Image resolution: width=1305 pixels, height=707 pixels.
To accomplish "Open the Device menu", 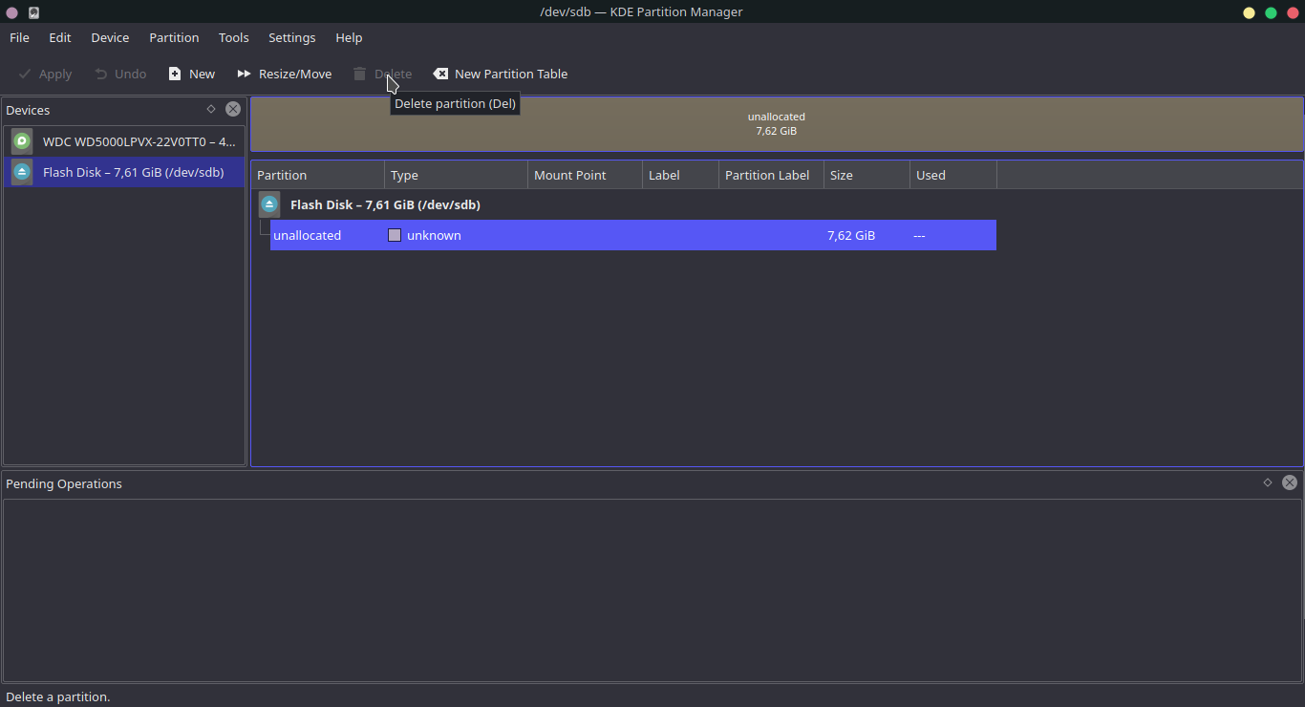I will click(110, 37).
